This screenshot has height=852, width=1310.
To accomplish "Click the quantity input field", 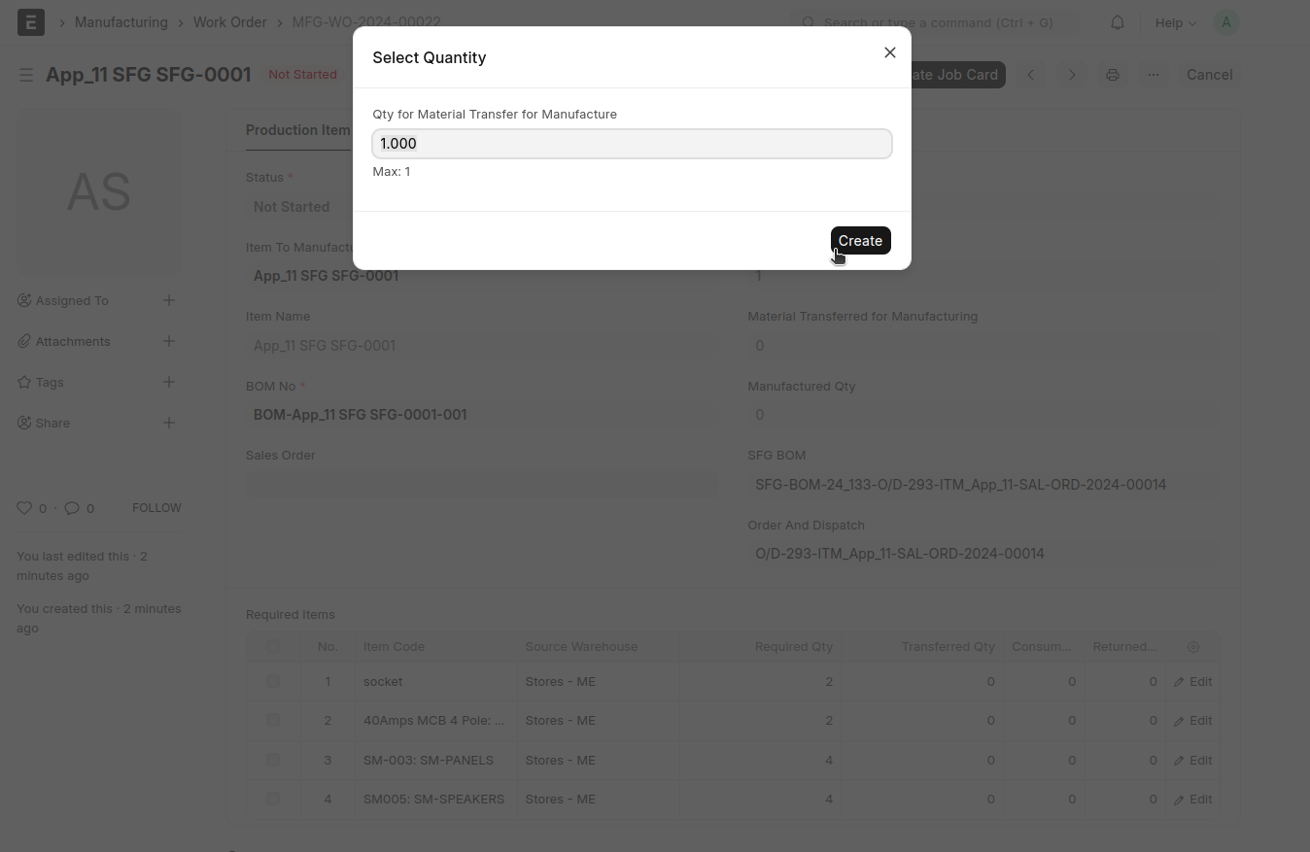I will [x=632, y=144].
